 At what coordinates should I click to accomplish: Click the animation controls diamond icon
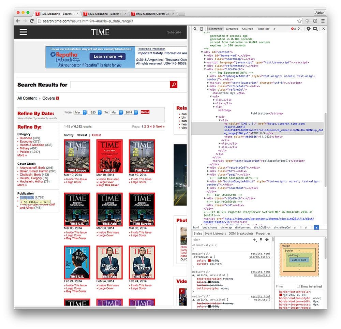click(x=267, y=240)
